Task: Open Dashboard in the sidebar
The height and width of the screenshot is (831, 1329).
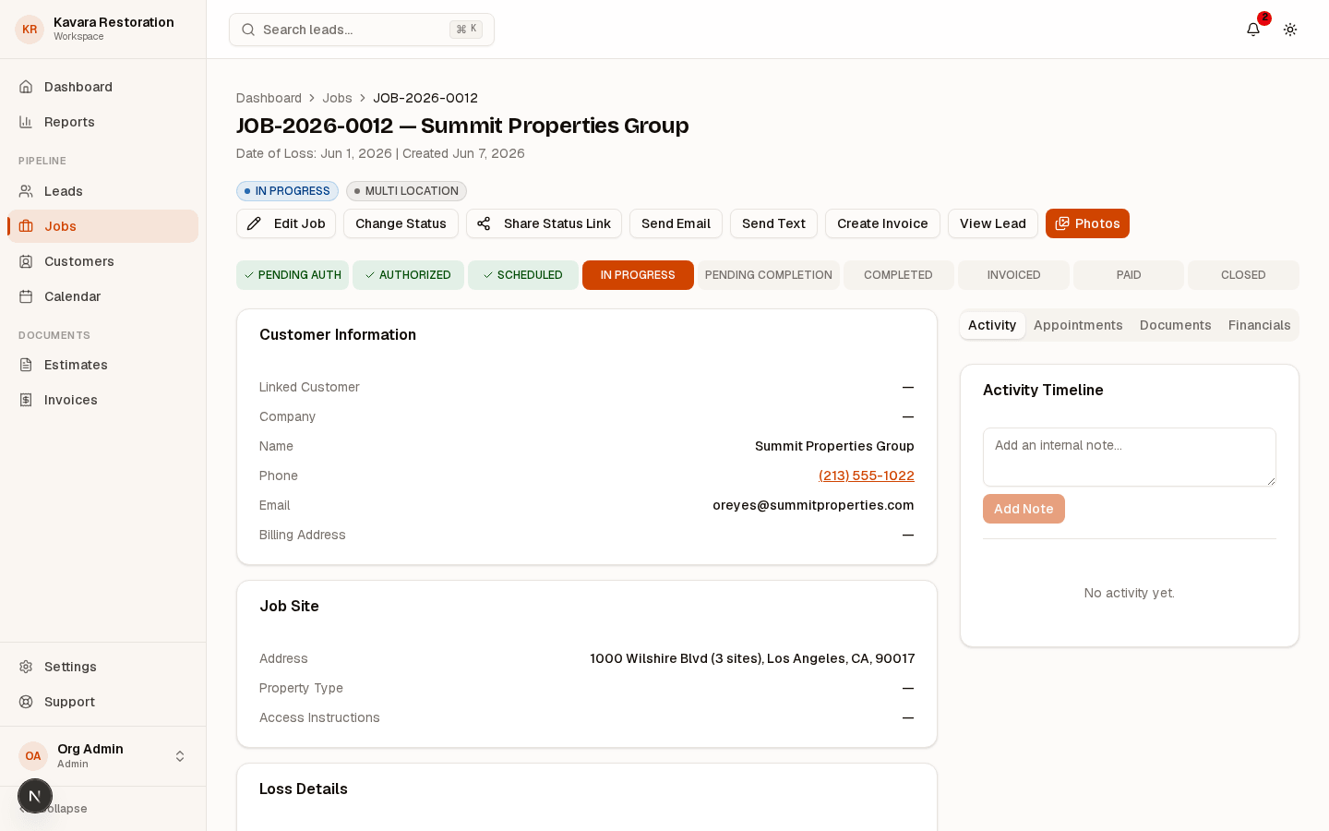Action: click(x=103, y=87)
